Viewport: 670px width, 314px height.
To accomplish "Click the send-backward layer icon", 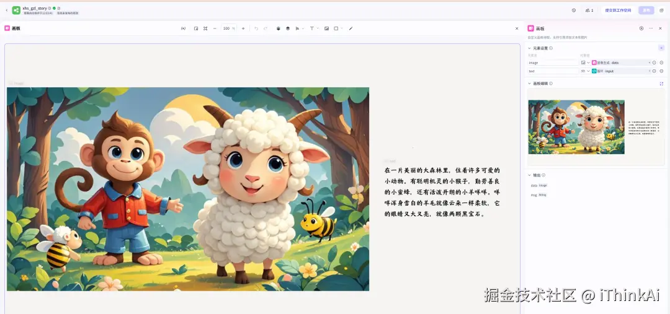I will [x=288, y=28].
